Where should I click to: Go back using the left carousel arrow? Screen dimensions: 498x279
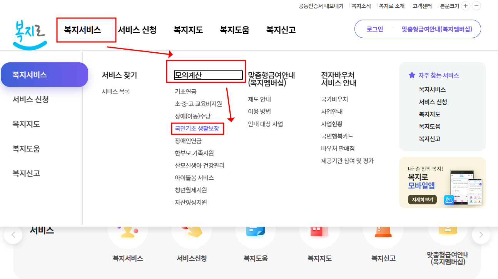14,234
